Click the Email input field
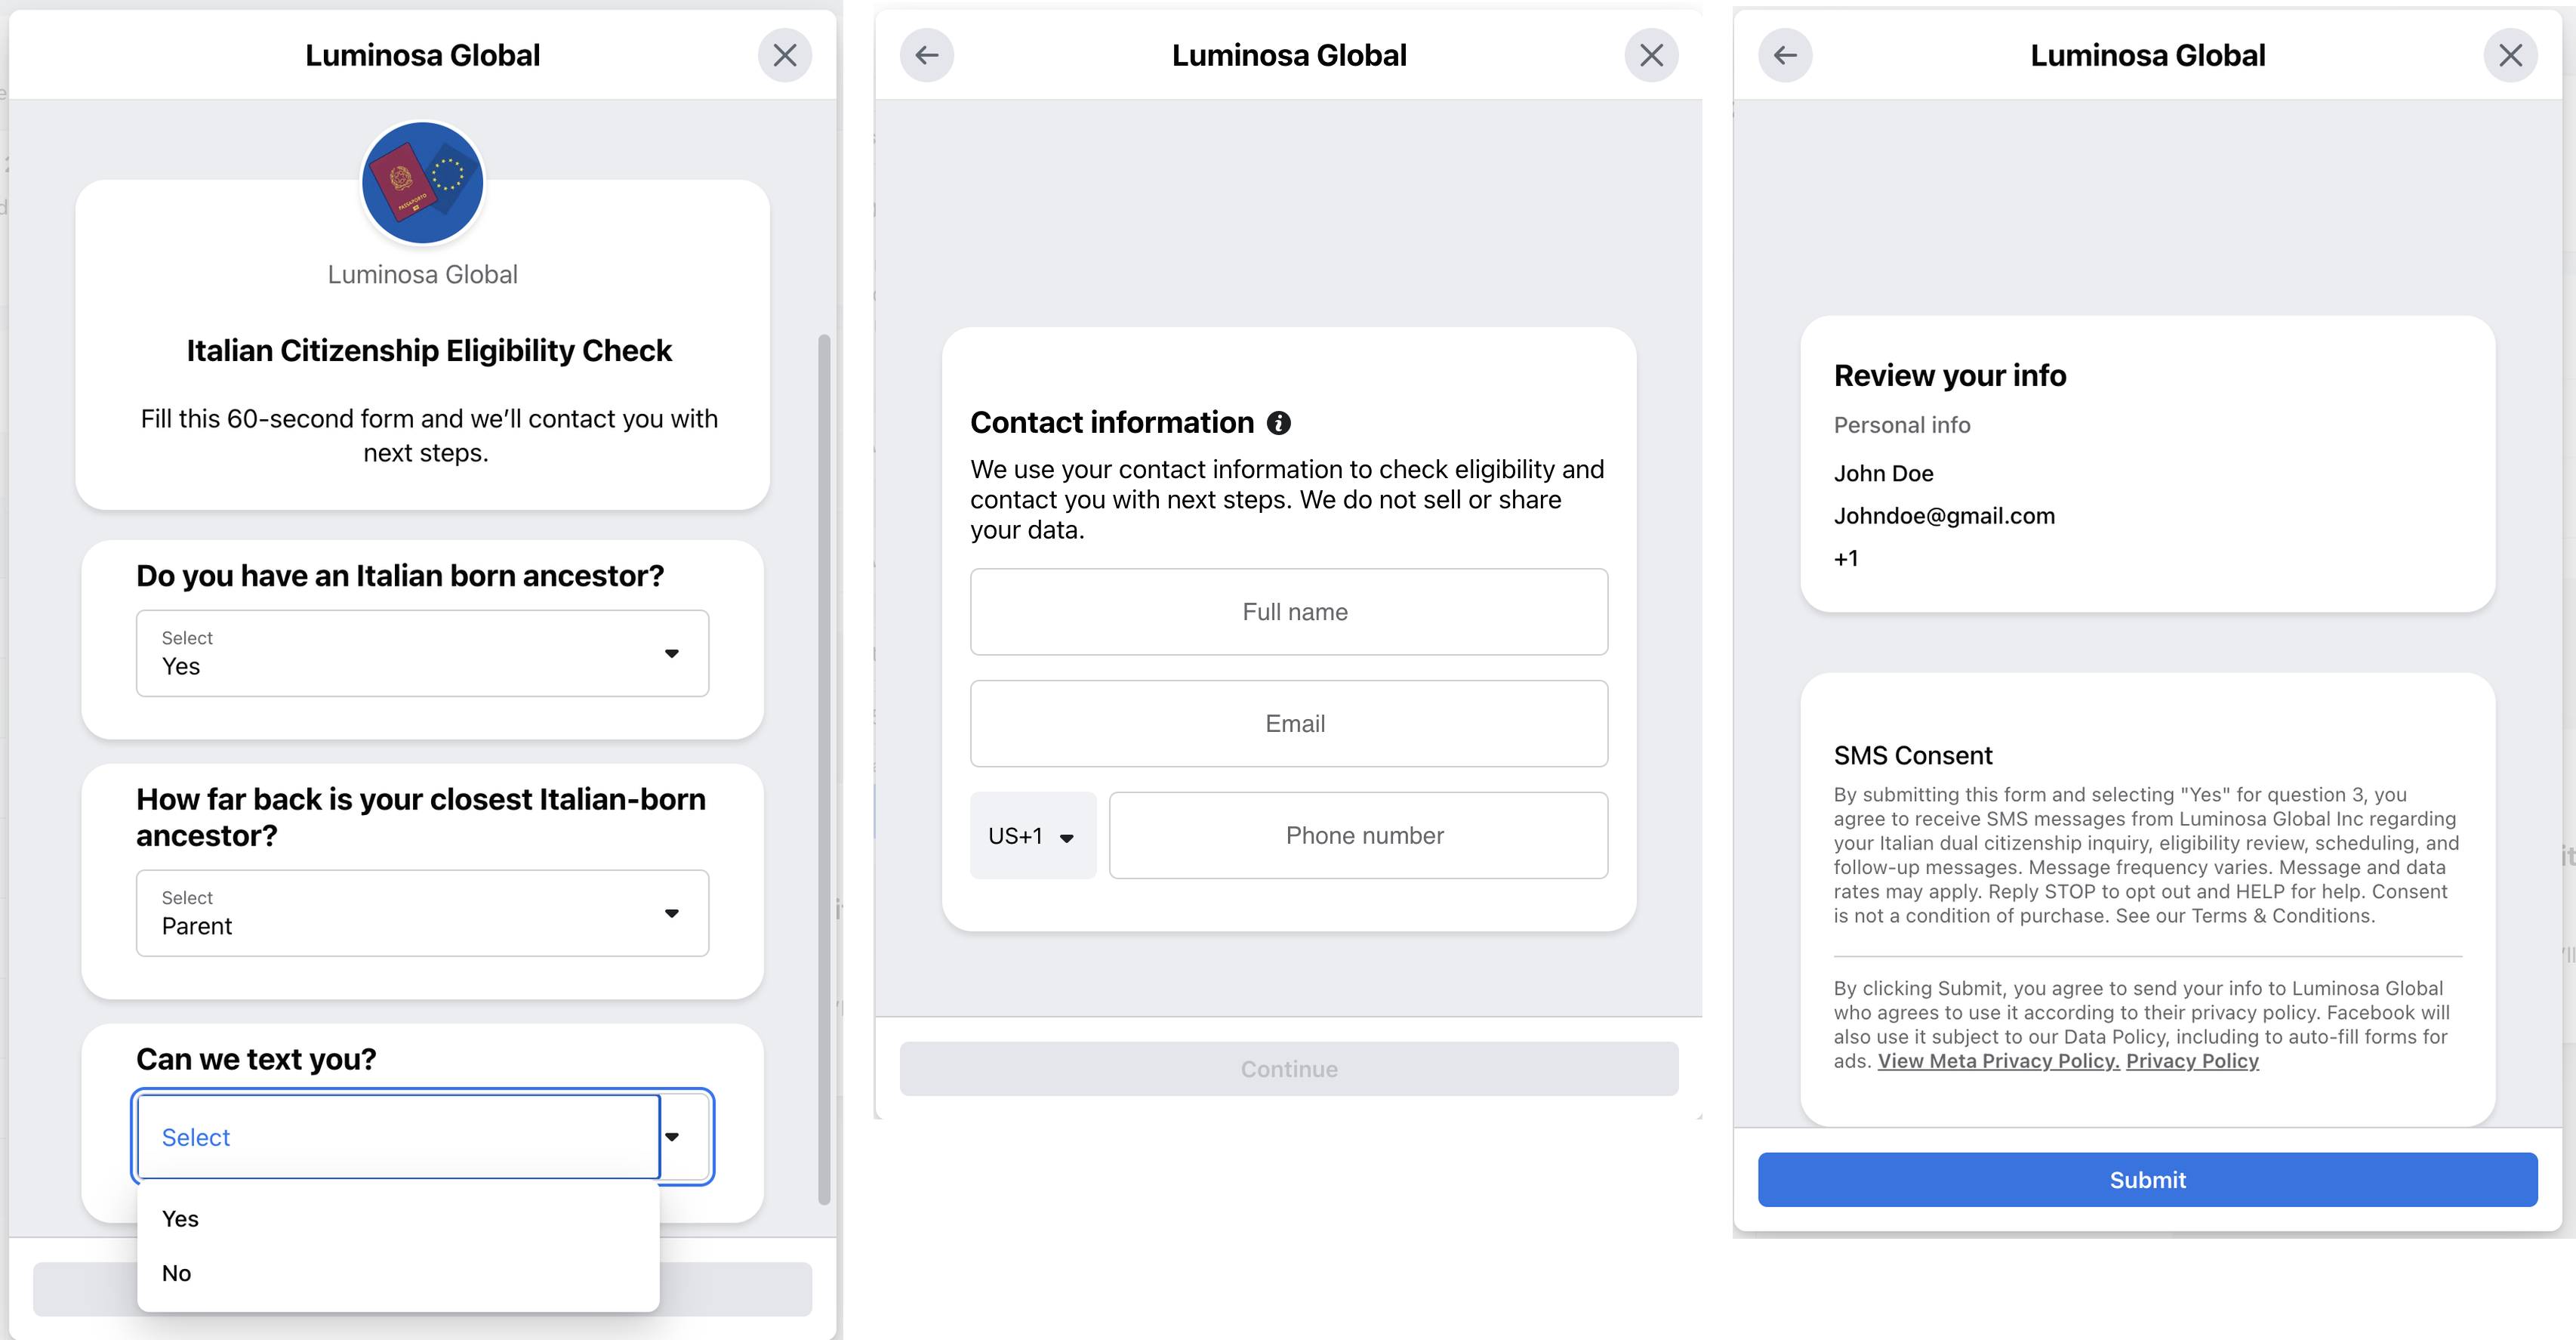The image size is (2576, 1340). pos(1289,724)
